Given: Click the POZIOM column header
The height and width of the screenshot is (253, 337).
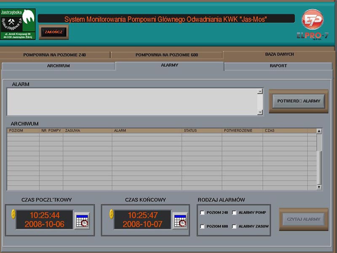Looking at the screenshot, I should [23, 131].
